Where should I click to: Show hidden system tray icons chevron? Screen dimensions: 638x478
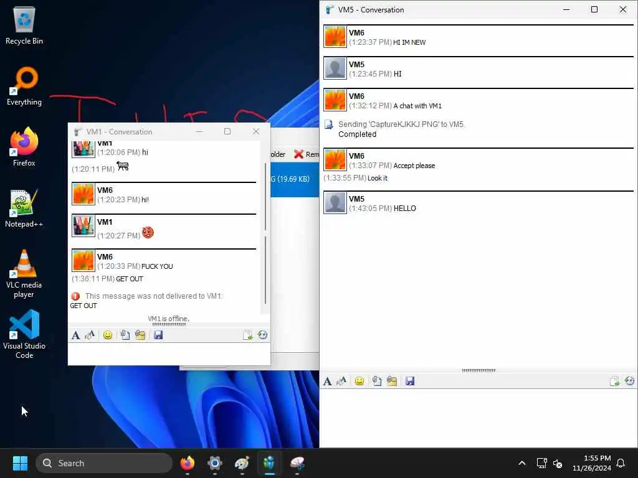pyautogui.click(x=522, y=463)
